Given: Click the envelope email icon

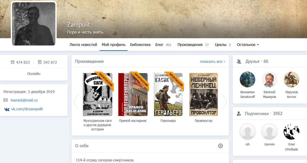Looking at the screenshot, I should click(x=6, y=100).
